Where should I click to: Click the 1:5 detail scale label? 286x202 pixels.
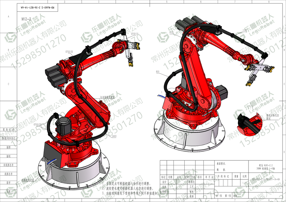[250, 108]
